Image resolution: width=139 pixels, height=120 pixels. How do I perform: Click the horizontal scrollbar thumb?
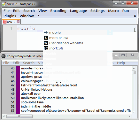(20, 116)
